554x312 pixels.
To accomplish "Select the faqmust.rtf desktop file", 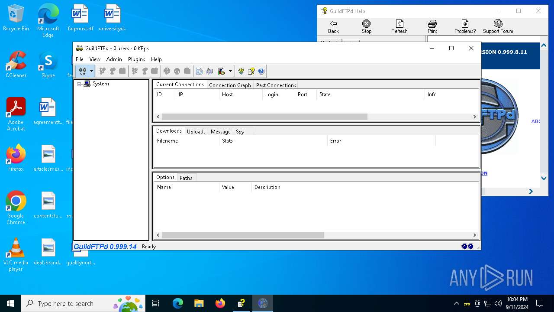I will point(81,18).
